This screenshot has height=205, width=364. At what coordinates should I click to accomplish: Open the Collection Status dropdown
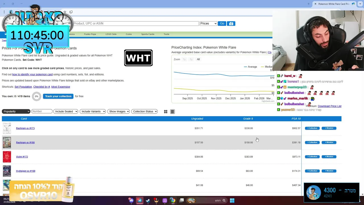click(x=144, y=111)
